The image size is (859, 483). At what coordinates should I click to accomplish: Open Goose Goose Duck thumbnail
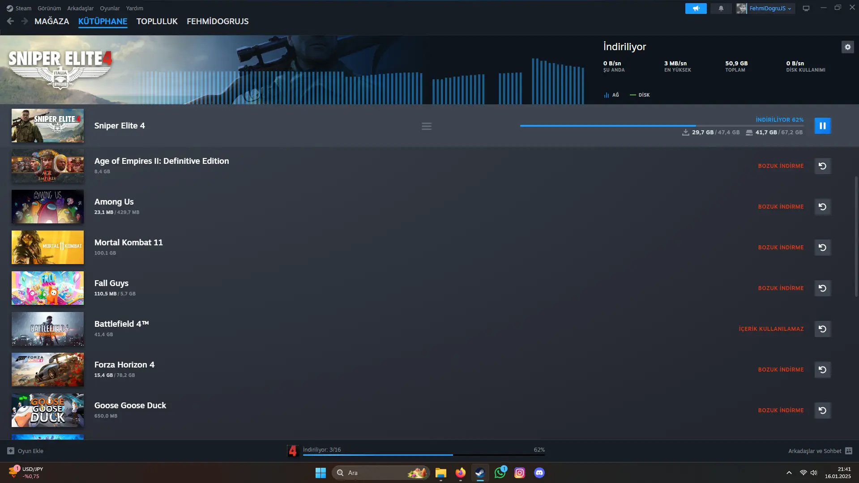47,410
